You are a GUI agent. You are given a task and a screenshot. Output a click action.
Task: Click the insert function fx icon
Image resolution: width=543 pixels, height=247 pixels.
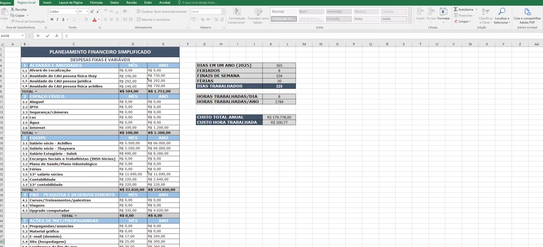(57, 36)
